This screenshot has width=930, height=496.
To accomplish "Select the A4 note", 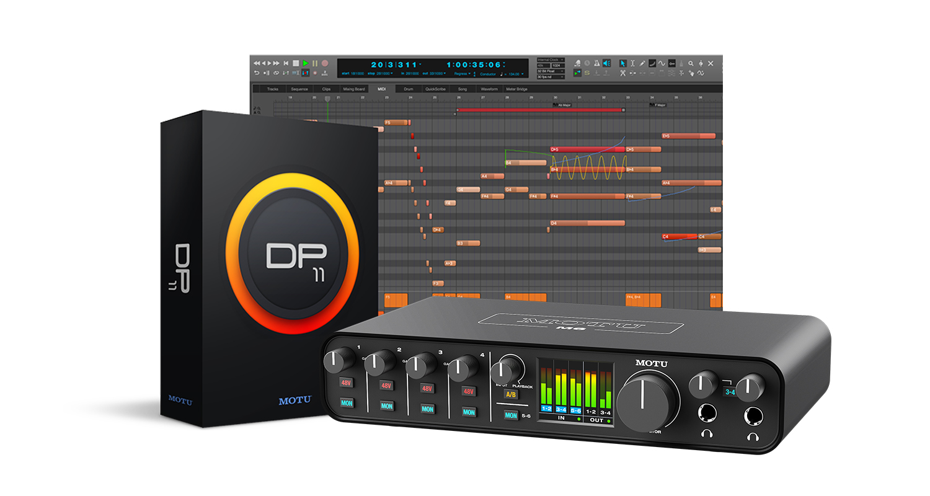I will point(492,176).
